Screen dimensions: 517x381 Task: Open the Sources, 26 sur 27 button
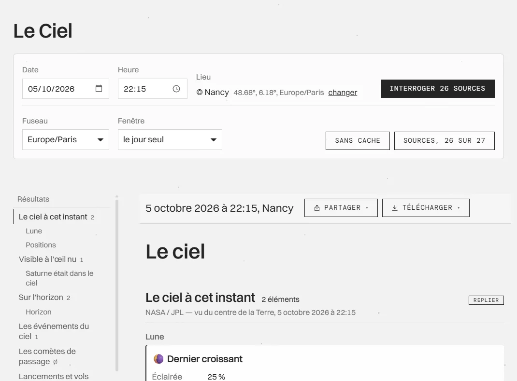(x=445, y=141)
